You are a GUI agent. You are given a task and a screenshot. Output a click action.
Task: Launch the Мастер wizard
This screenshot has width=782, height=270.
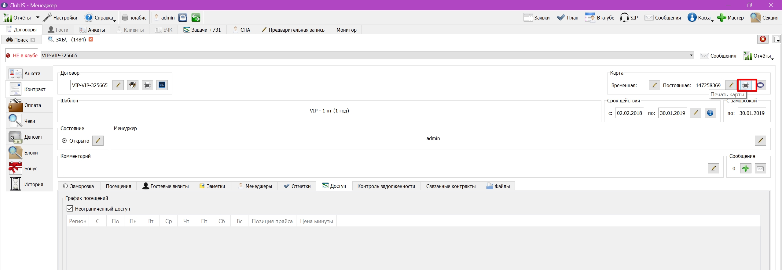click(730, 18)
